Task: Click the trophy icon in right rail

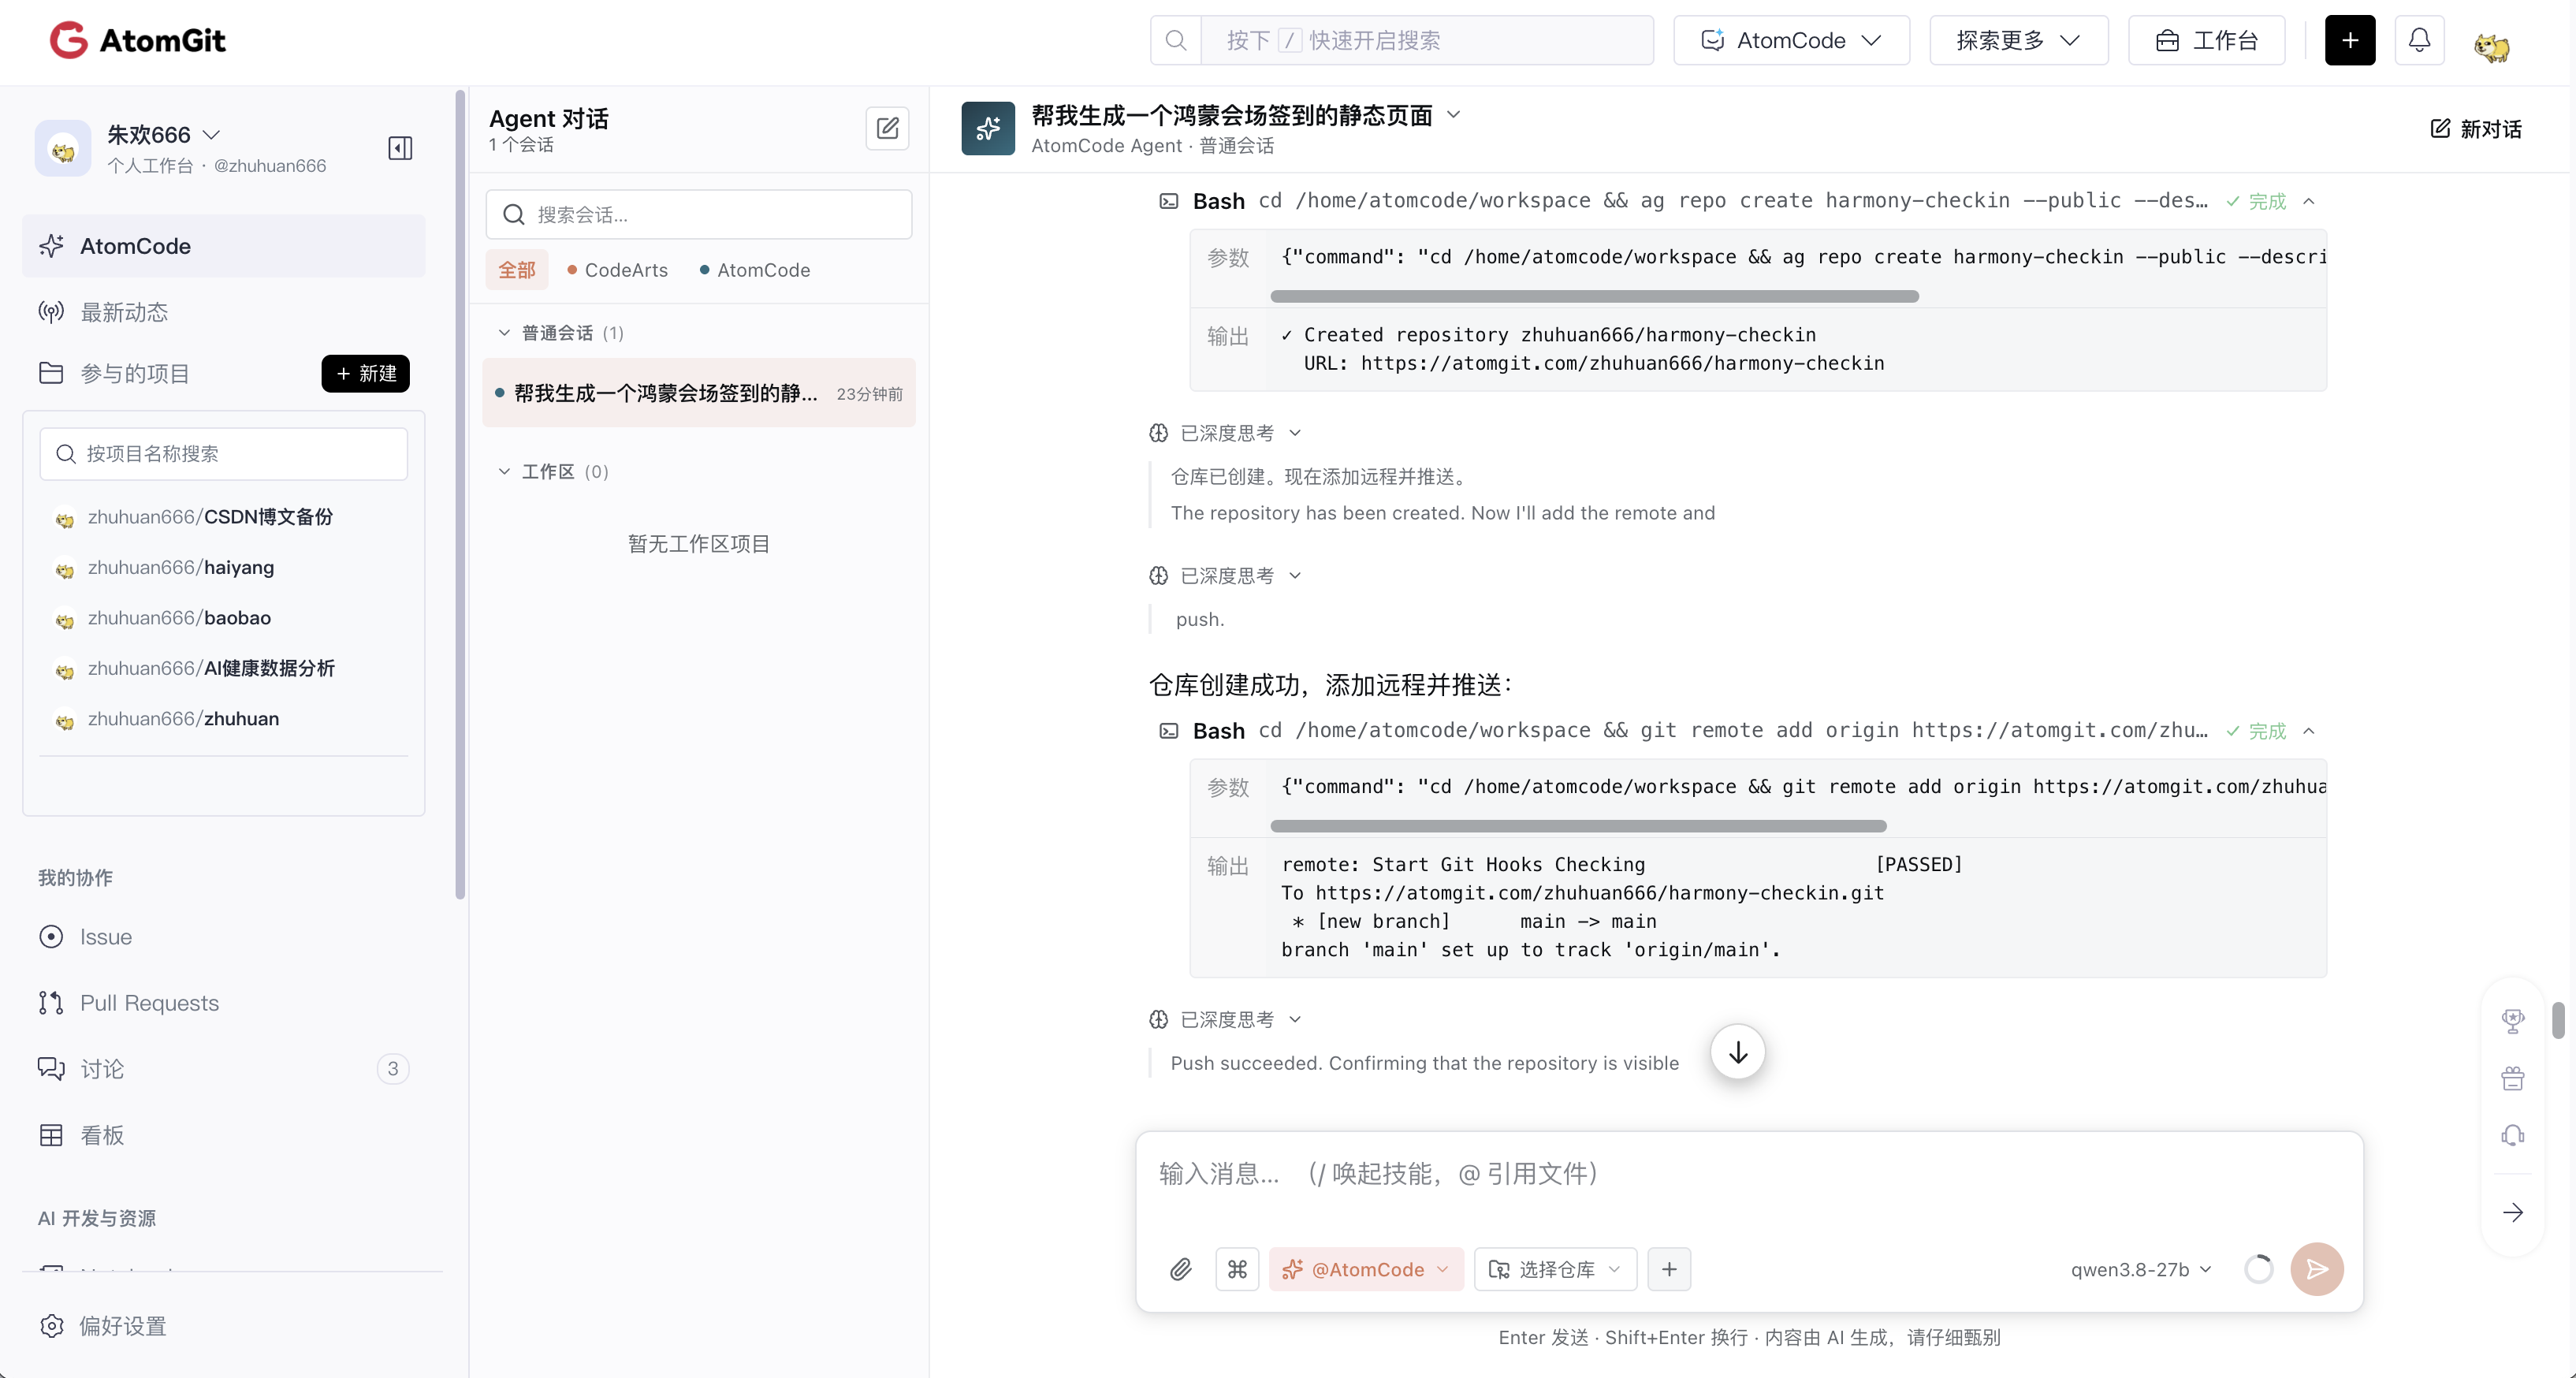Action: 2513,1021
